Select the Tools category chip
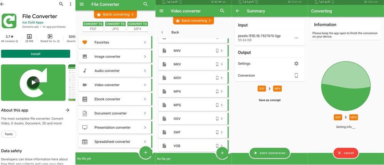This screenshot has width=384, height=165. [8, 134]
